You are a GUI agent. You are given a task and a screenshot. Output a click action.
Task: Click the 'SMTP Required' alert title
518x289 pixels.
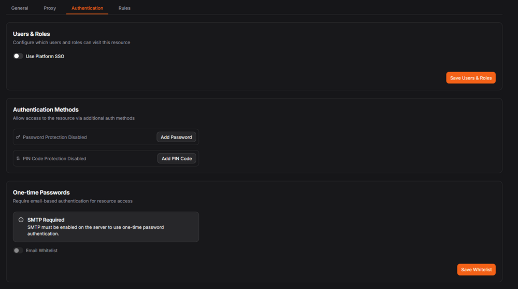tap(46, 220)
